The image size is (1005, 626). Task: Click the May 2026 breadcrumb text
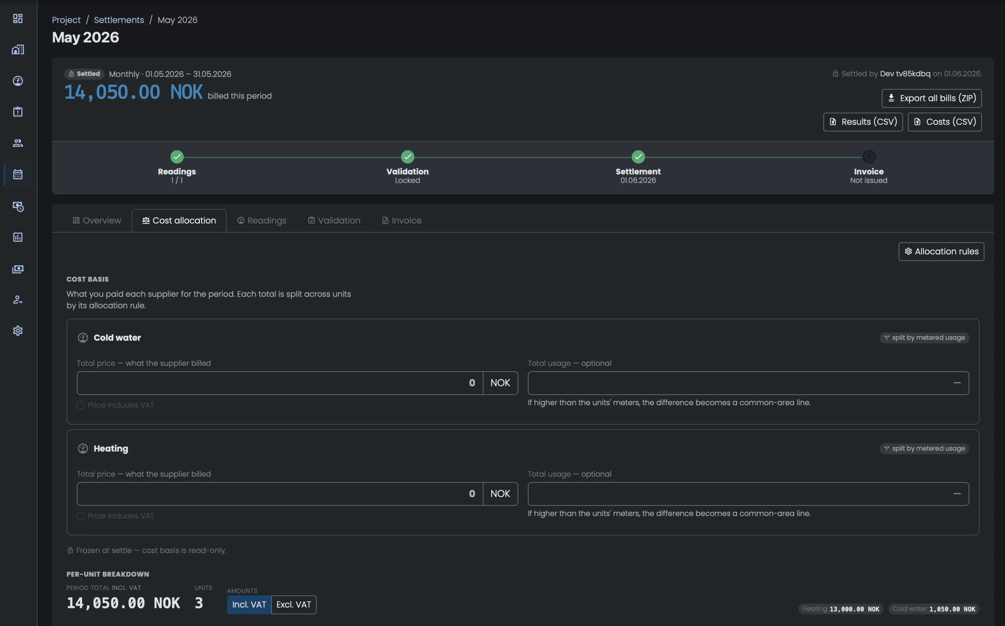[x=178, y=20]
